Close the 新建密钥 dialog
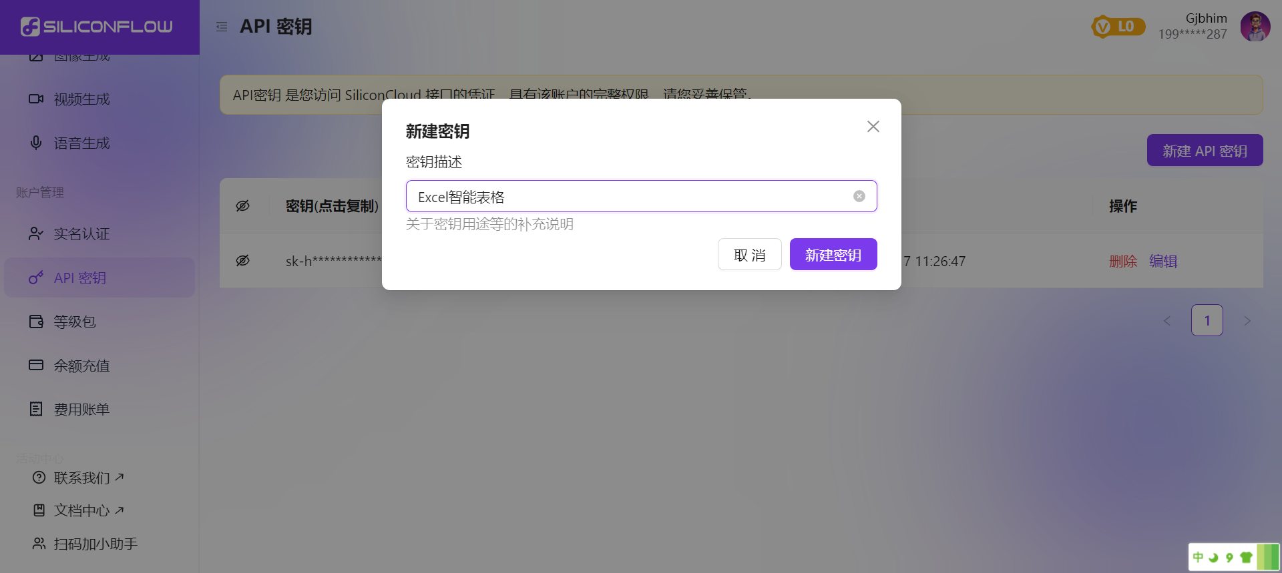Viewport: 1282px width, 573px height. (873, 127)
